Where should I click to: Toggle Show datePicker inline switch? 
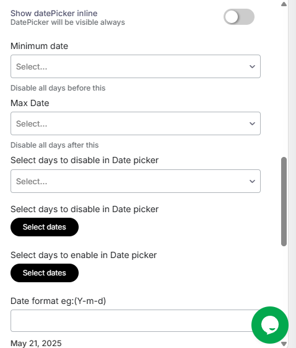tap(239, 17)
